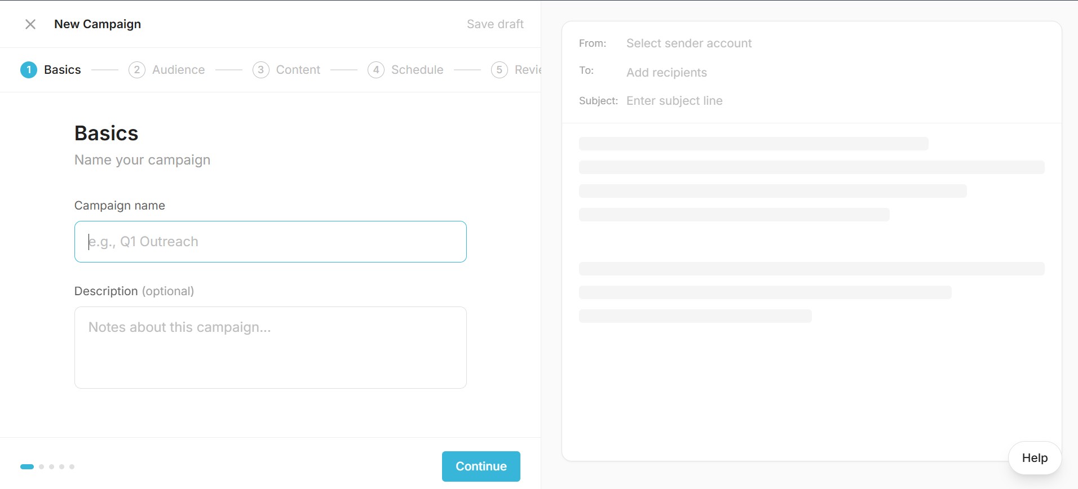Screen dimensions: 1078x489
Task: Open the Help widget
Action: 1035,458
